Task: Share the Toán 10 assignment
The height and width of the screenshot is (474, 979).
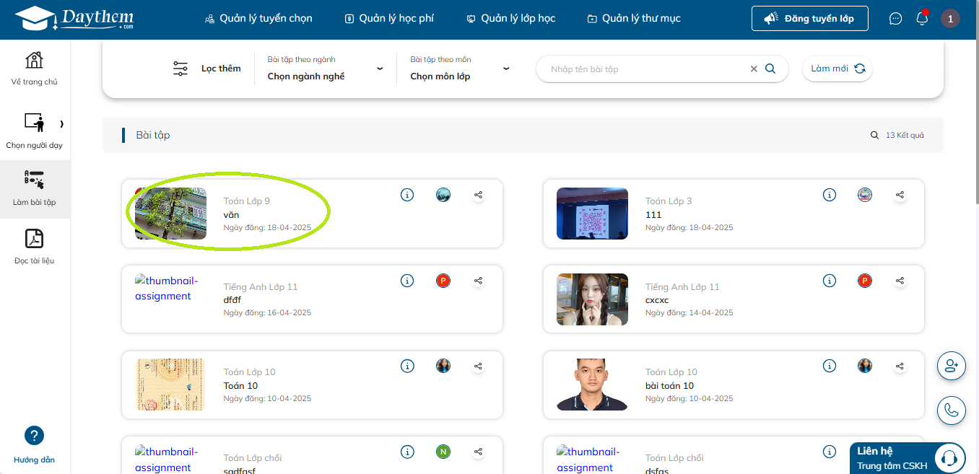Action: [x=478, y=366]
